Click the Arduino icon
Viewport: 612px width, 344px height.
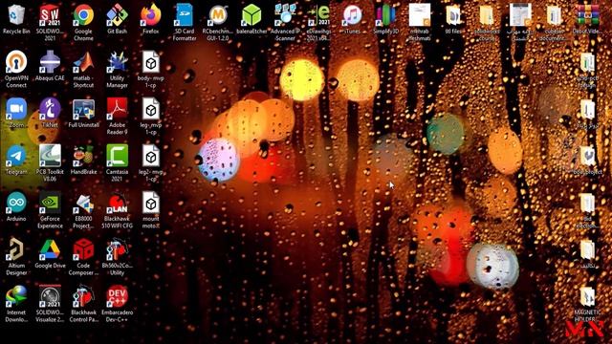[16, 203]
